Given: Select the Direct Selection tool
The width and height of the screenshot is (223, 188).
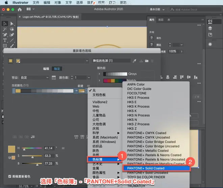Looking at the screenshot, I should pyautogui.click(x=12, y=23).
